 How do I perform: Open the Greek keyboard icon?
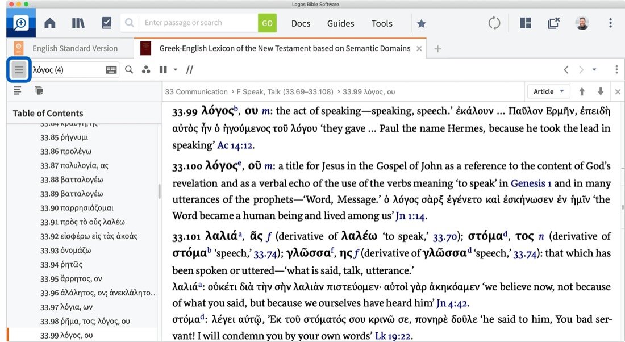tap(111, 70)
